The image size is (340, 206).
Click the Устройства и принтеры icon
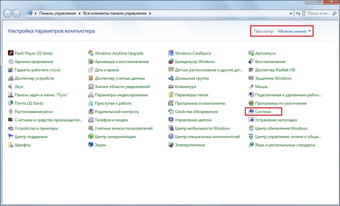tap(11, 128)
